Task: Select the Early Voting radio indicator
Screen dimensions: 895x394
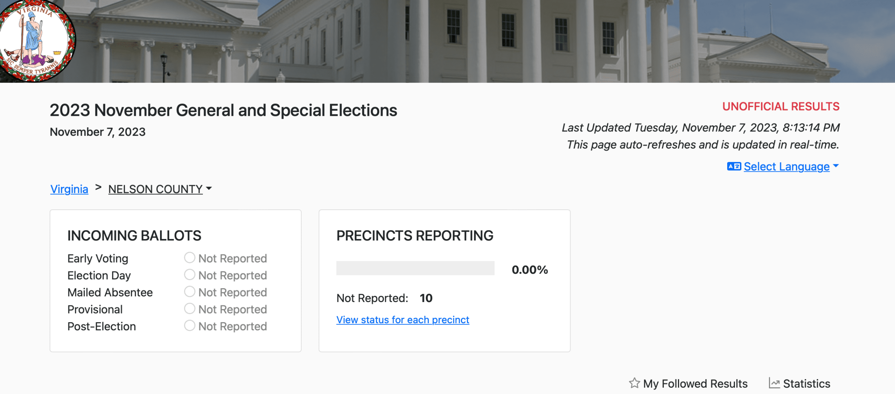Action: tap(190, 257)
